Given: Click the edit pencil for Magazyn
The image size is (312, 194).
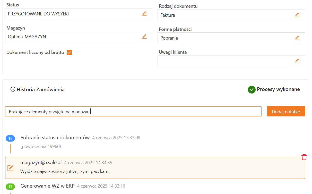Looking at the screenshot, I should (144, 36).
